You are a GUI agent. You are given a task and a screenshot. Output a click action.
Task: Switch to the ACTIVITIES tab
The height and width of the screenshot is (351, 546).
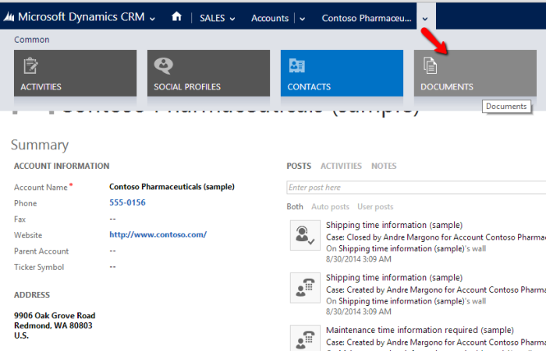tap(341, 166)
